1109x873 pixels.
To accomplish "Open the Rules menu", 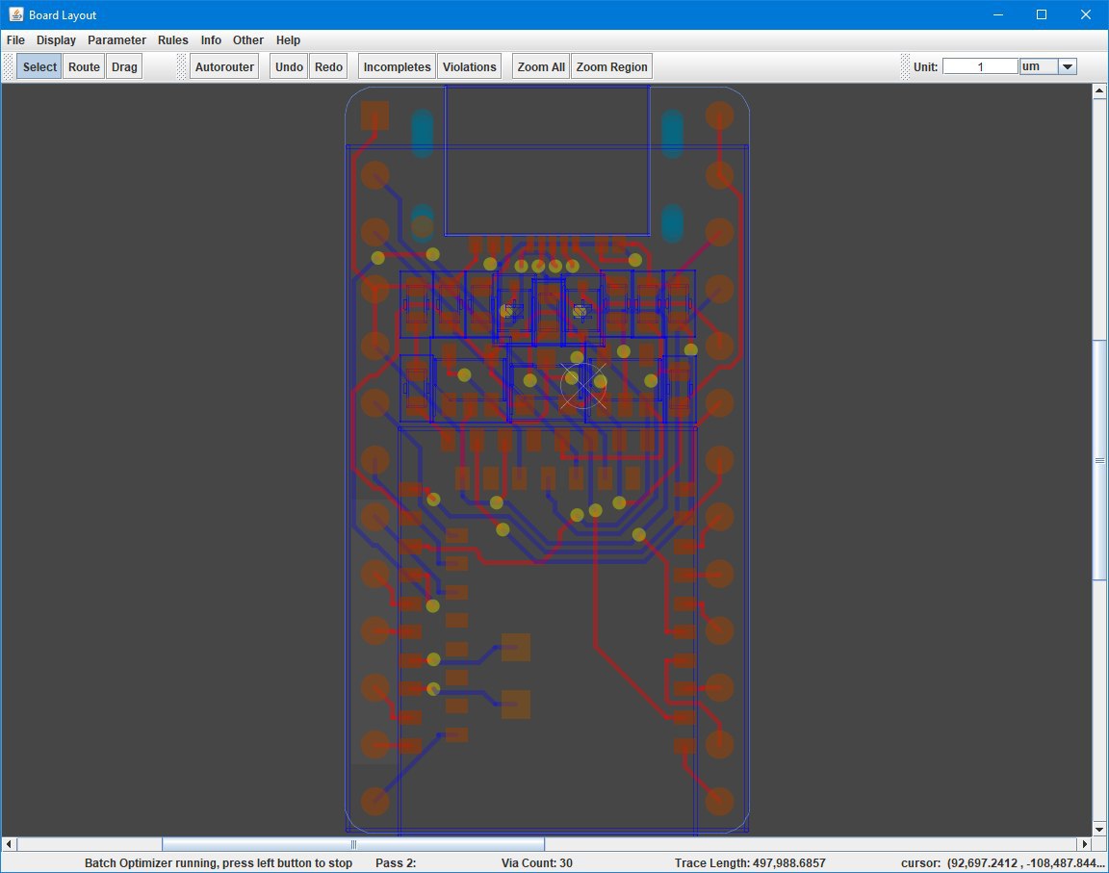I will 172,40.
